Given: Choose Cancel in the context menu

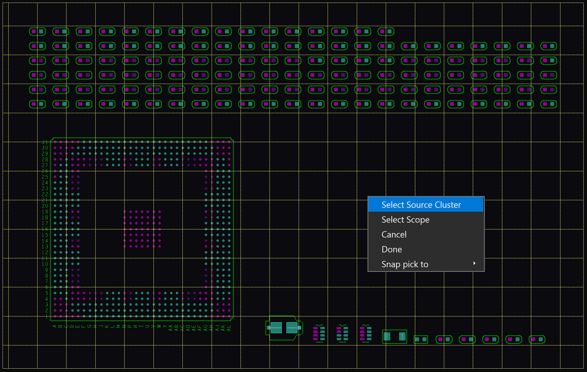Looking at the screenshot, I should click(426, 235).
